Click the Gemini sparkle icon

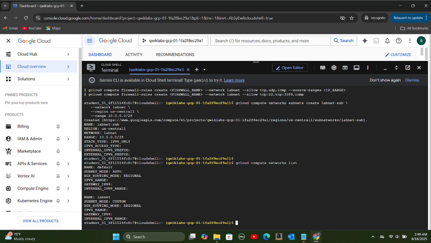pyautogui.click(x=365, y=41)
